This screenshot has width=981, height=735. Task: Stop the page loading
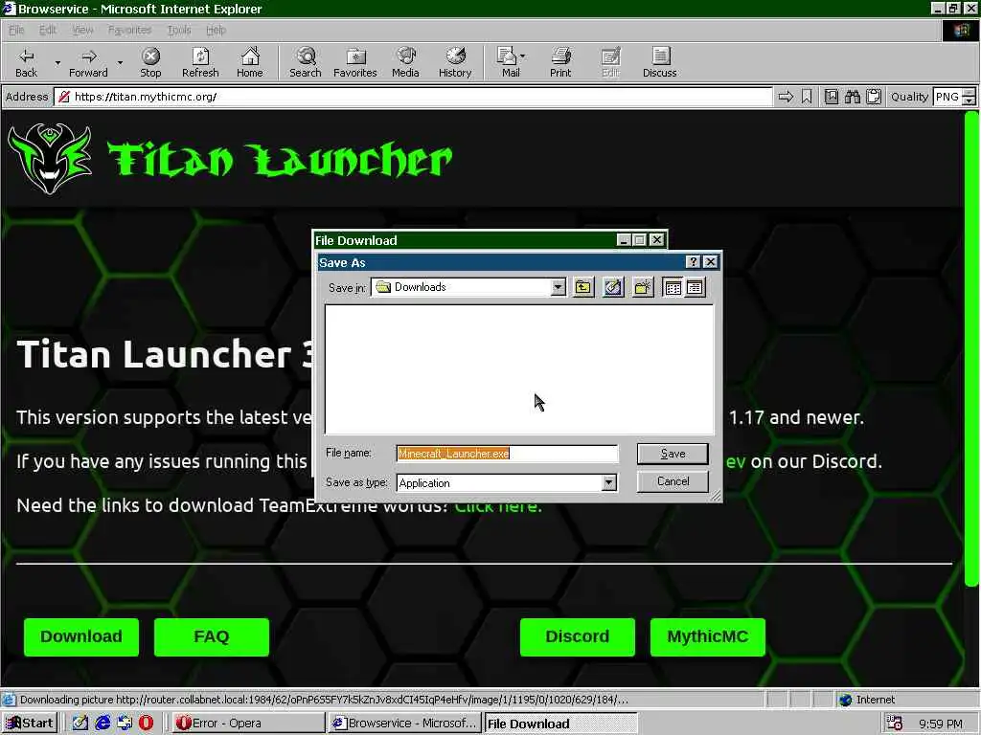pos(150,62)
